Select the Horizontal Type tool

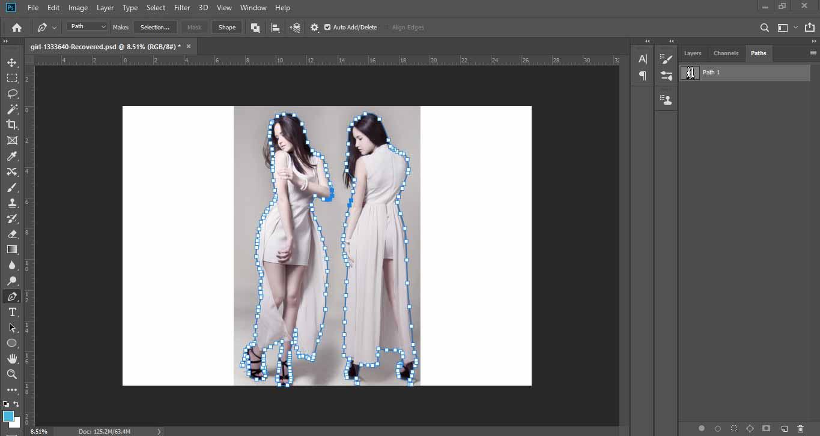[x=12, y=312]
